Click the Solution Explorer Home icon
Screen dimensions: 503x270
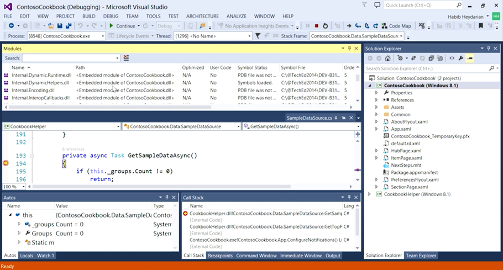387,59
